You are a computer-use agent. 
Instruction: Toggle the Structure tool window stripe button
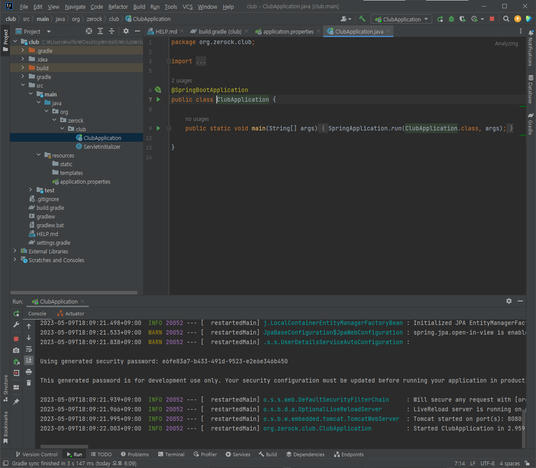click(x=5, y=388)
